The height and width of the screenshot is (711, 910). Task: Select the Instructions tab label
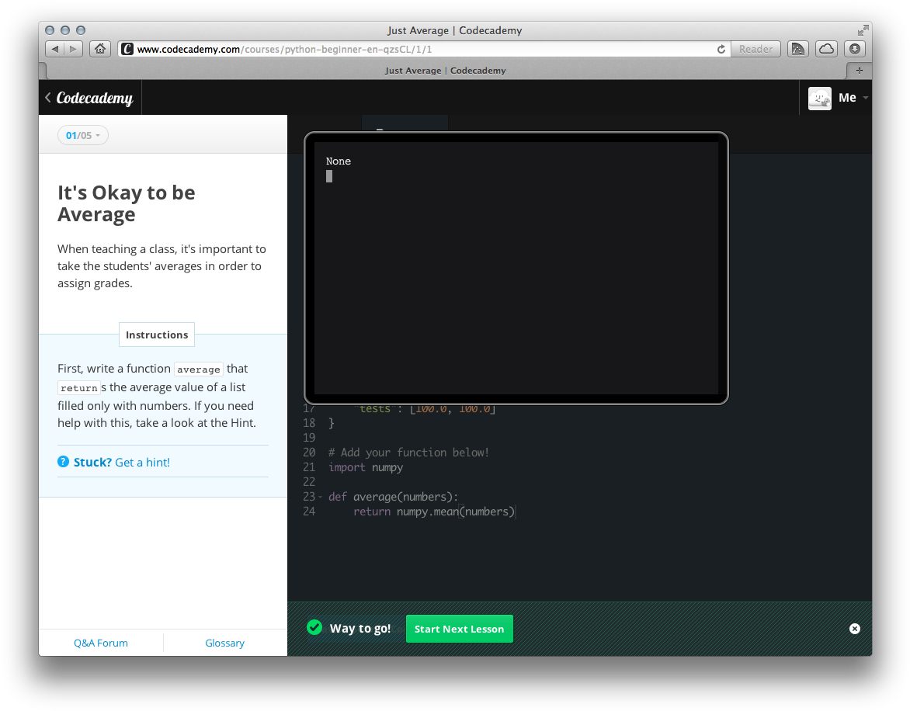tap(157, 335)
